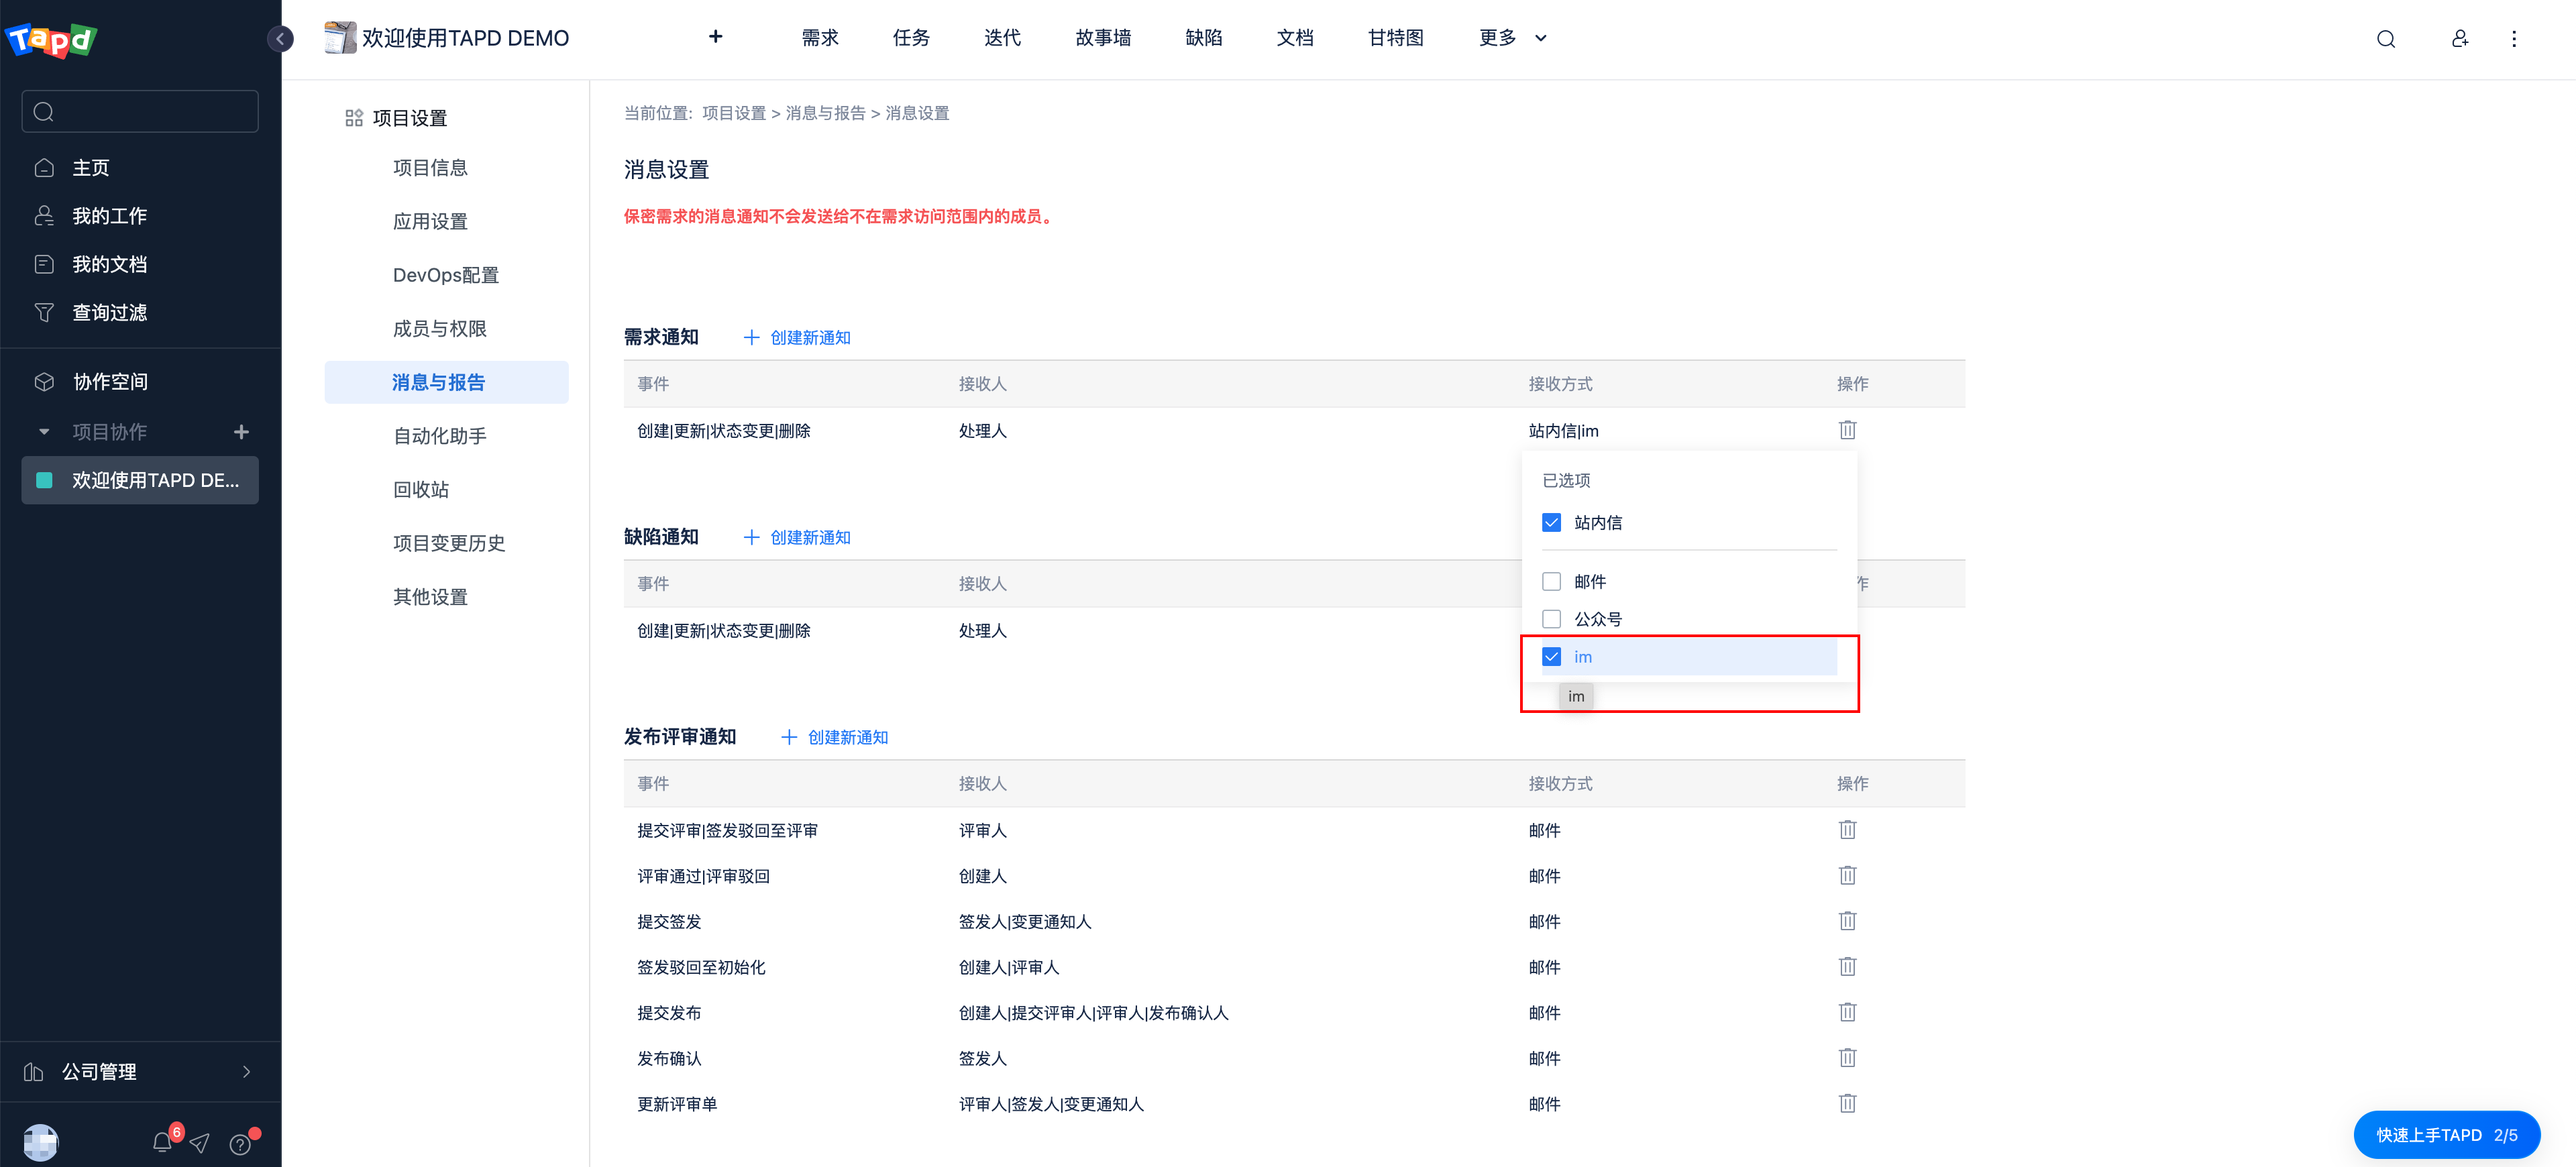Open 成员与权限 settings
2576x1167 pixels.
[439, 329]
